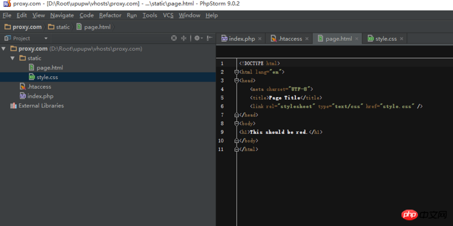
Task: Click the Collapse All icon in Project panel
Action: [x=183, y=38]
